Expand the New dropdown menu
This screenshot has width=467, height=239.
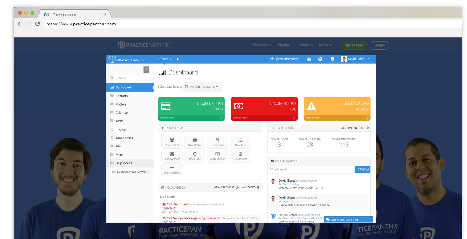click(164, 59)
